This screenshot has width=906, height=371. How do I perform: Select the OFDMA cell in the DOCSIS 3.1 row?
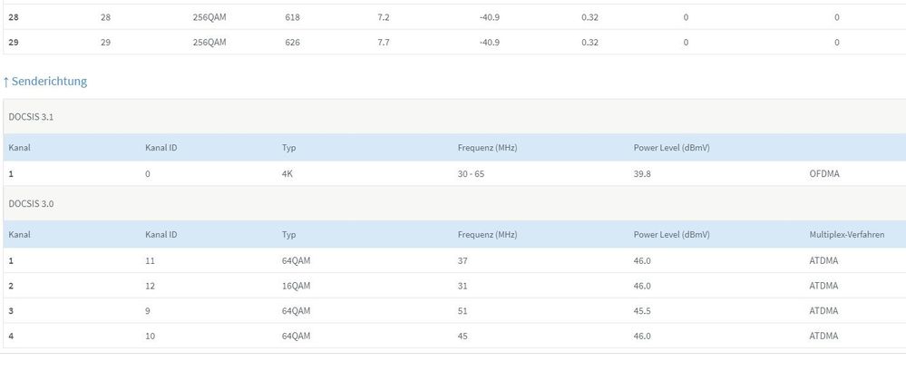point(824,173)
